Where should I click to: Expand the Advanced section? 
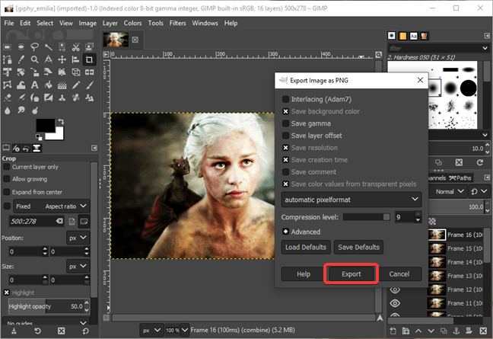point(285,232)
